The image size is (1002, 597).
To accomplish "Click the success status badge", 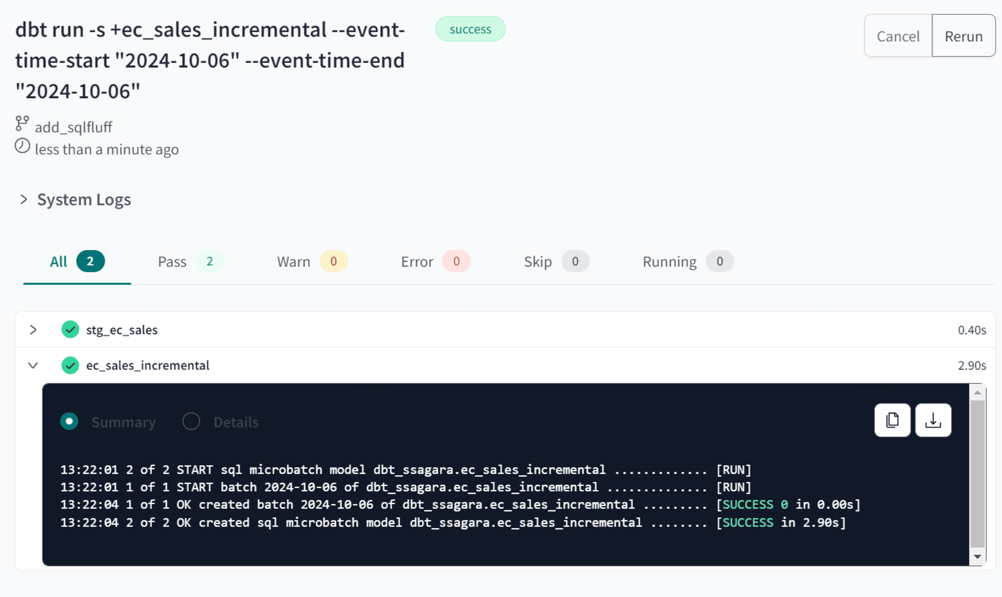I will (470, 29).
